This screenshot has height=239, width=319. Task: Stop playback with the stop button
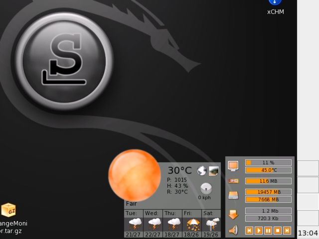coord(277,231)
